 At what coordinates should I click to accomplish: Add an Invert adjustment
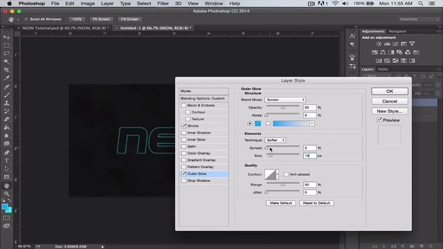[379, 61]
